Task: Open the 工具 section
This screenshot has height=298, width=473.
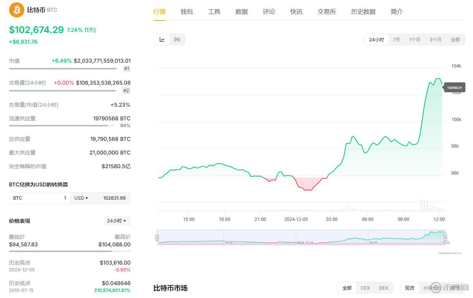Action: click(x=214, y=11)
